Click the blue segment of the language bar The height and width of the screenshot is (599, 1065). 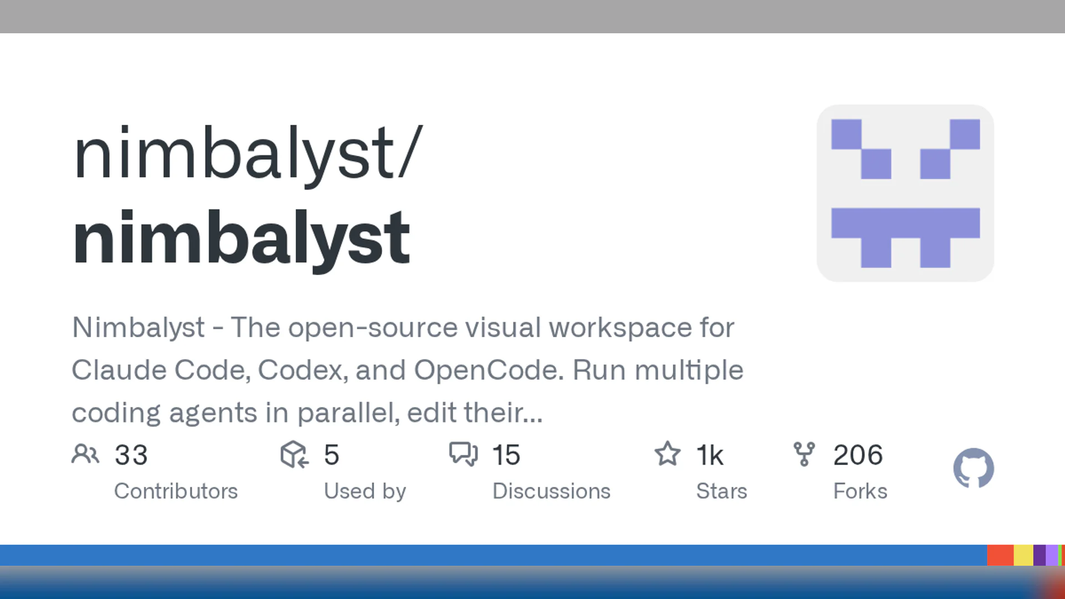494,555
